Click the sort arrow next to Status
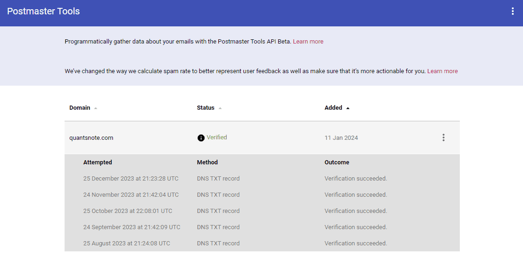 click(x=220, y=108)
